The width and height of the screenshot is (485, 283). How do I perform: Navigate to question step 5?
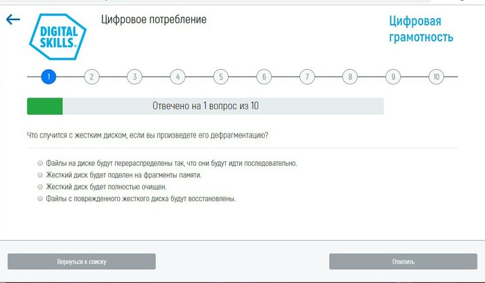click(220, 77)
